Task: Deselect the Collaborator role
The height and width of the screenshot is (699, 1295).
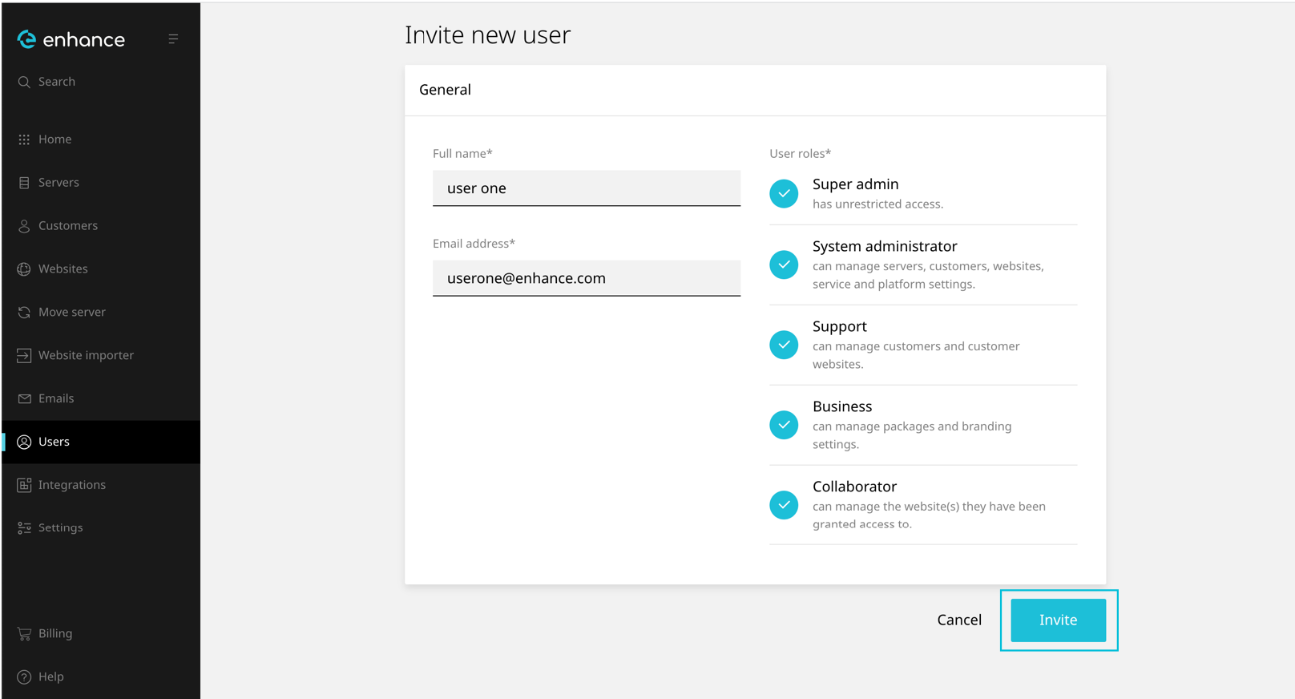Action: click(x=784, y=505)
